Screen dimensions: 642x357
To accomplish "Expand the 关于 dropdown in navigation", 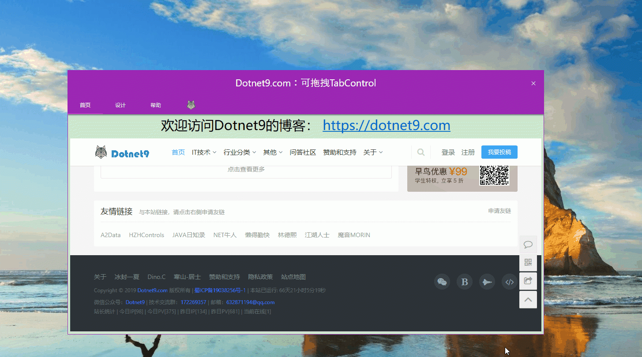I will [373, 152].
